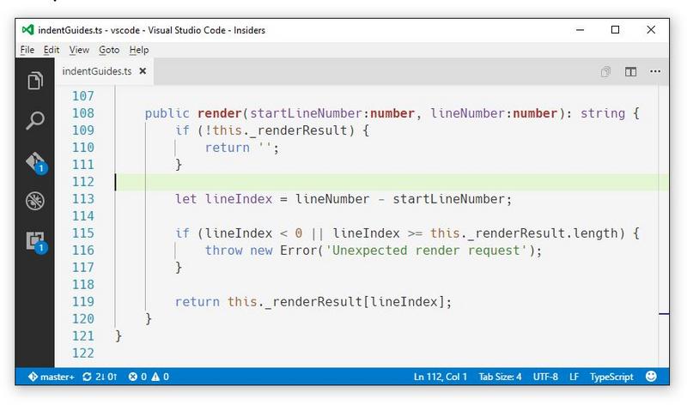Click the 'render' method name on line 108
Viewport: 687px width, 405px height.
pyautogui.click(x=220, y=113)
